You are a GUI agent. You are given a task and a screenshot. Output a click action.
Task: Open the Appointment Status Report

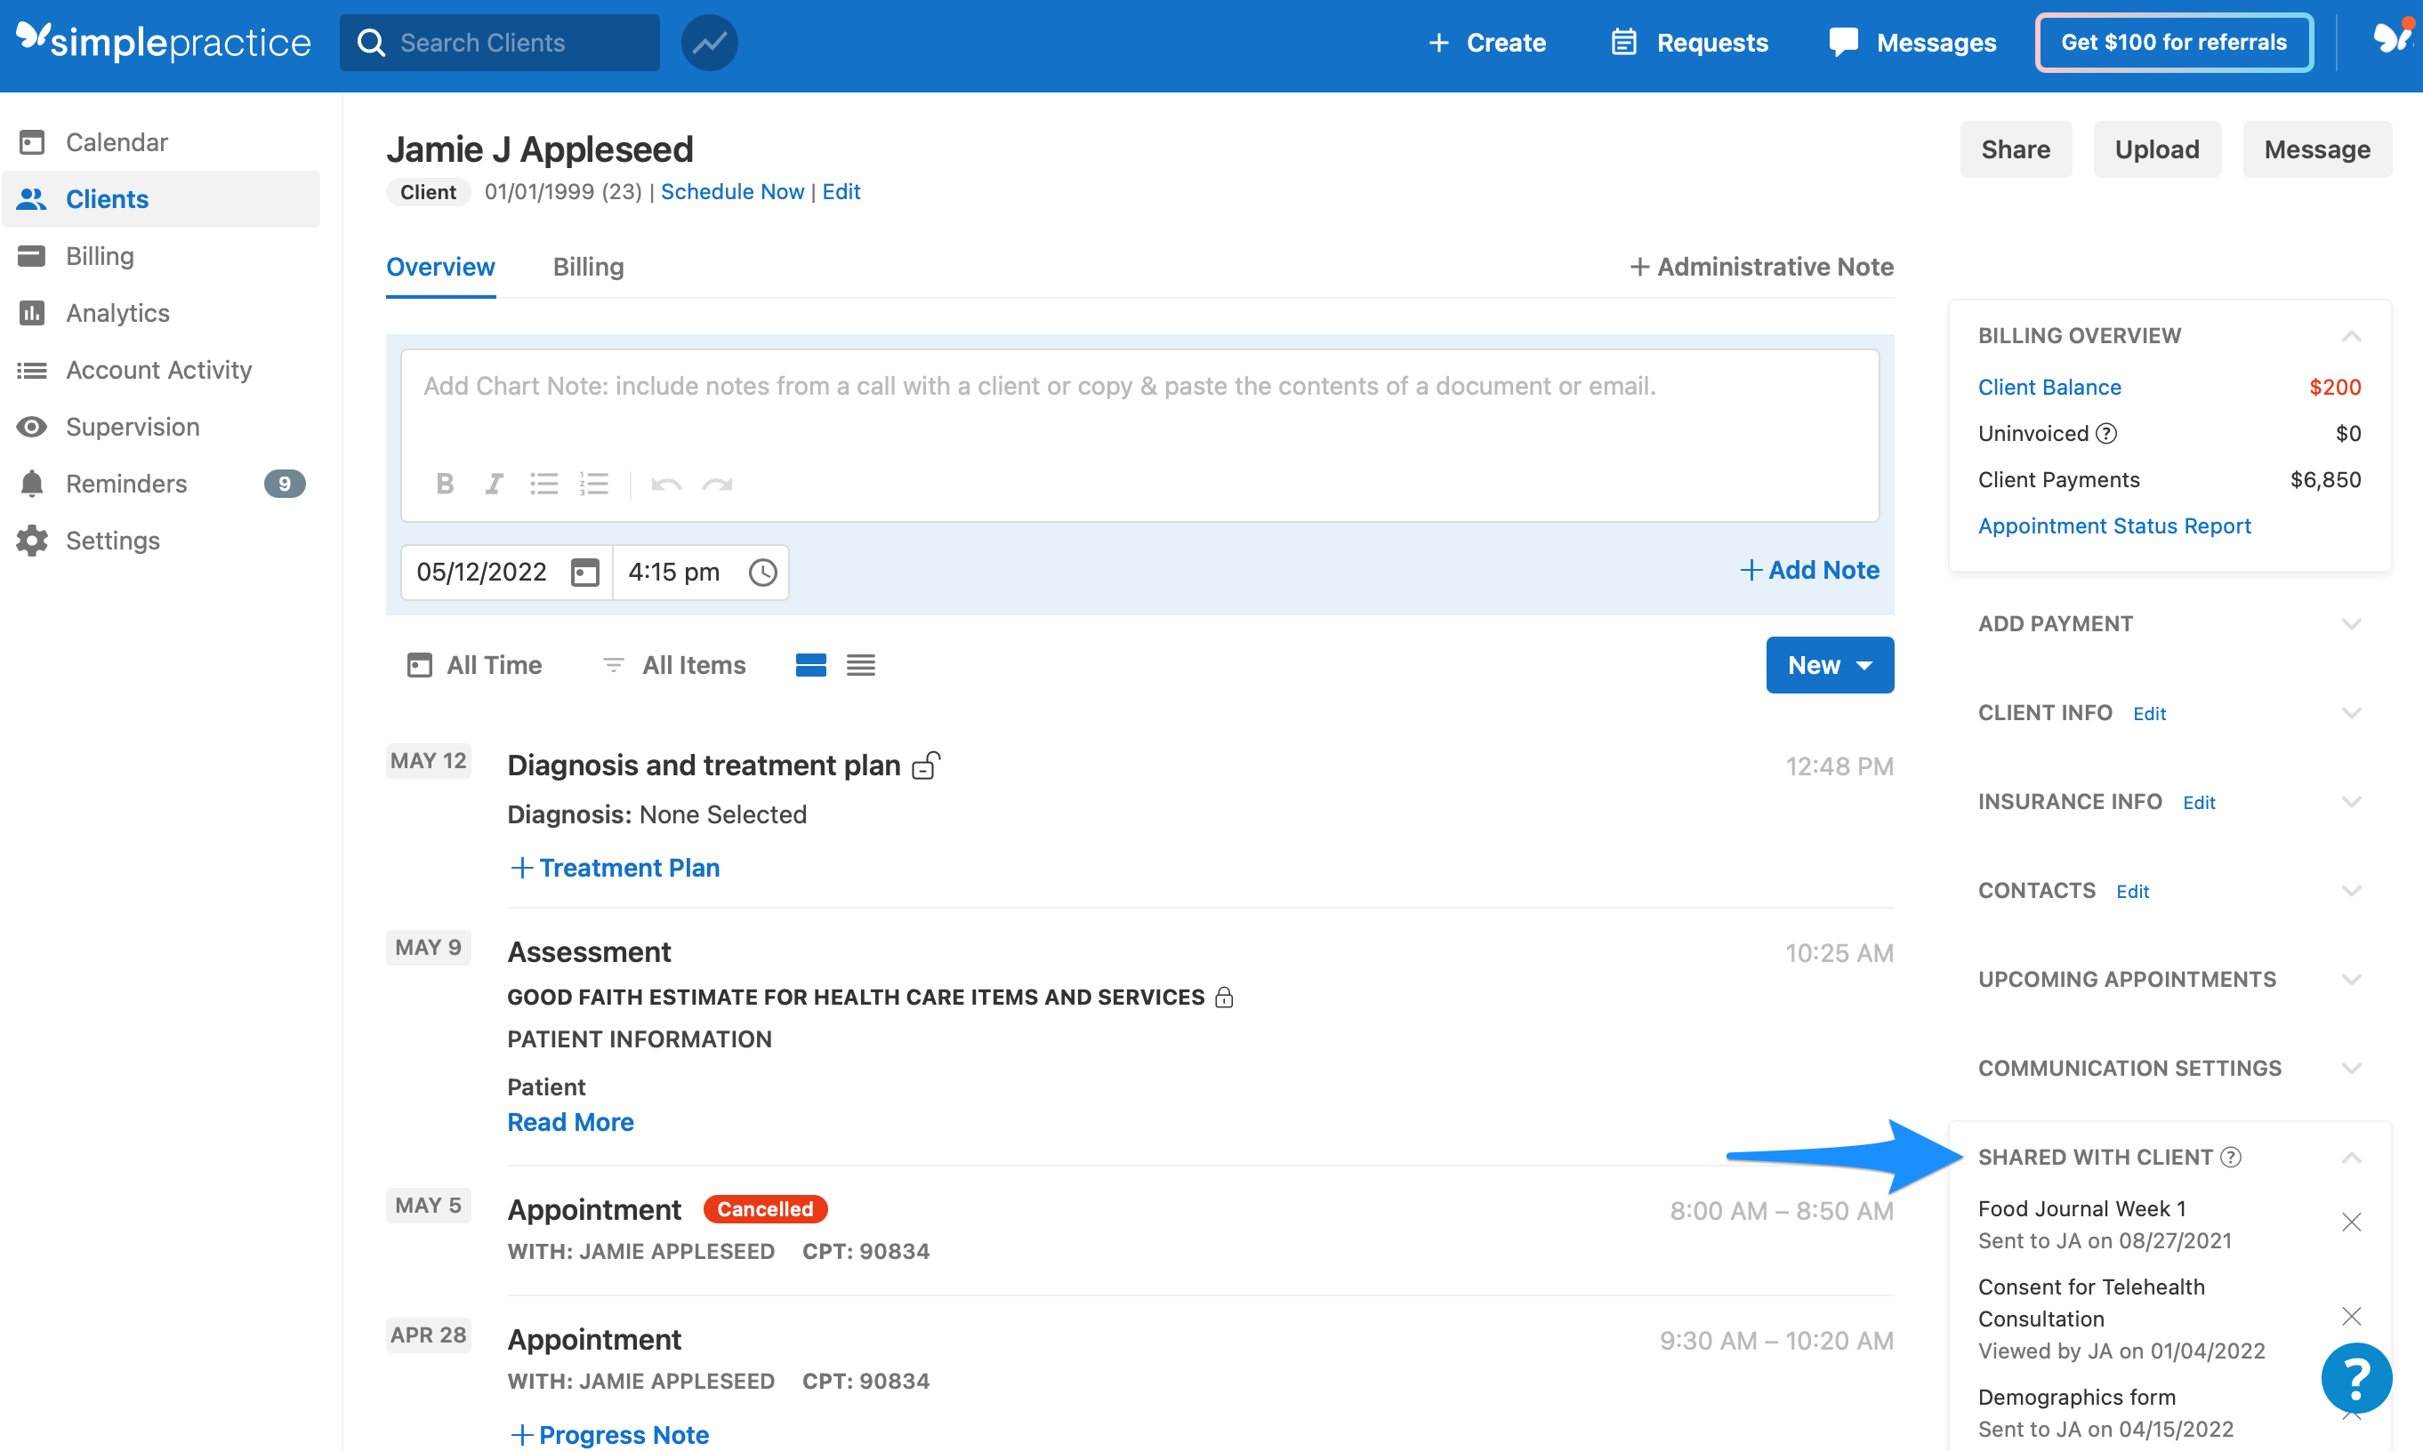2113,525
